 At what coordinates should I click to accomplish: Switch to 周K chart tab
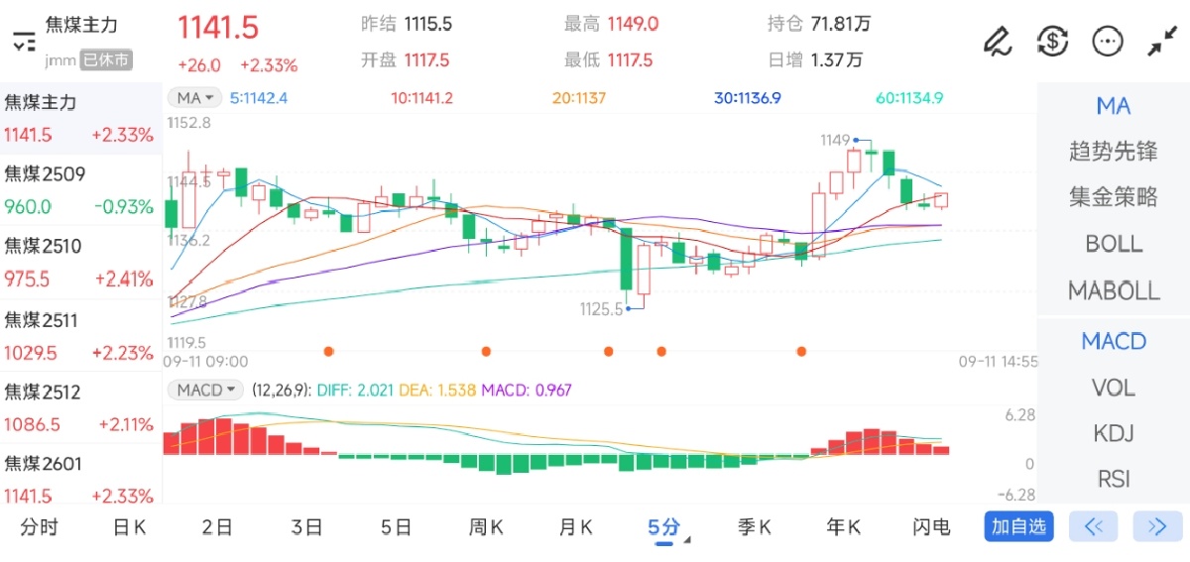click(x=486, y=527)
